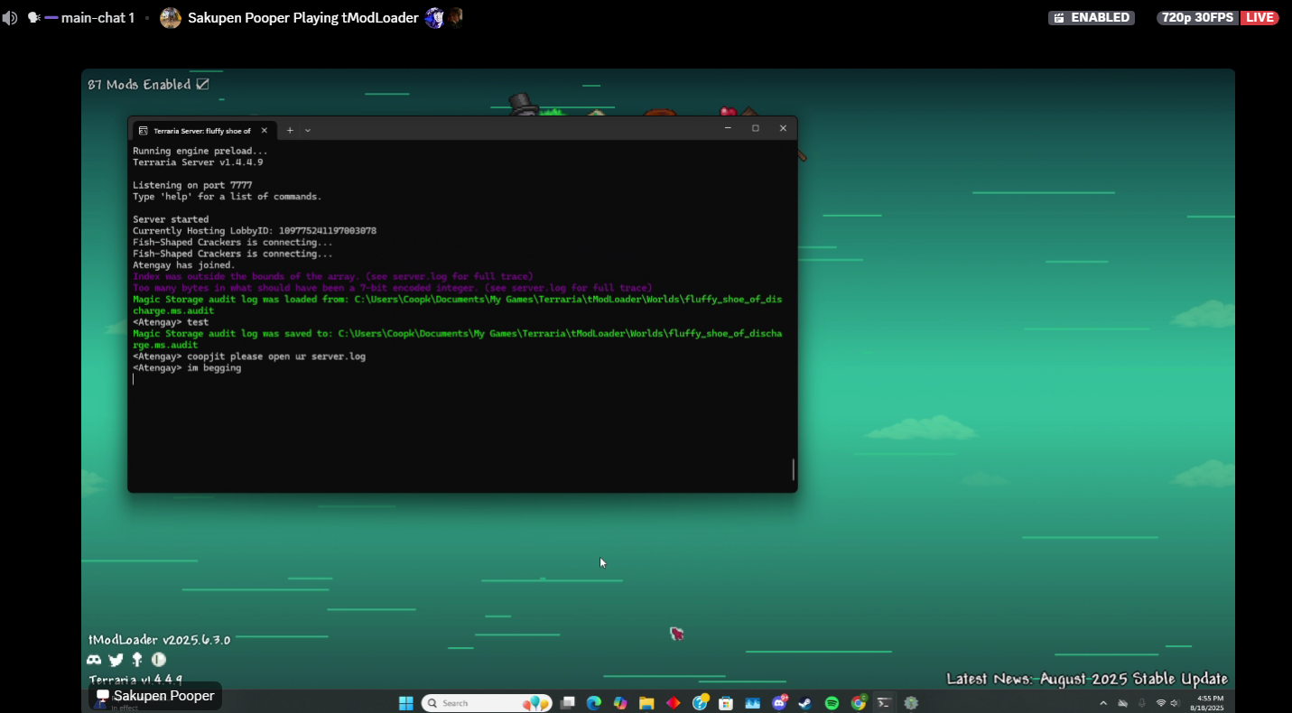Open the volume speaker tray icon
Screen dimensions: 1292x713
(x=1175, y=703)
